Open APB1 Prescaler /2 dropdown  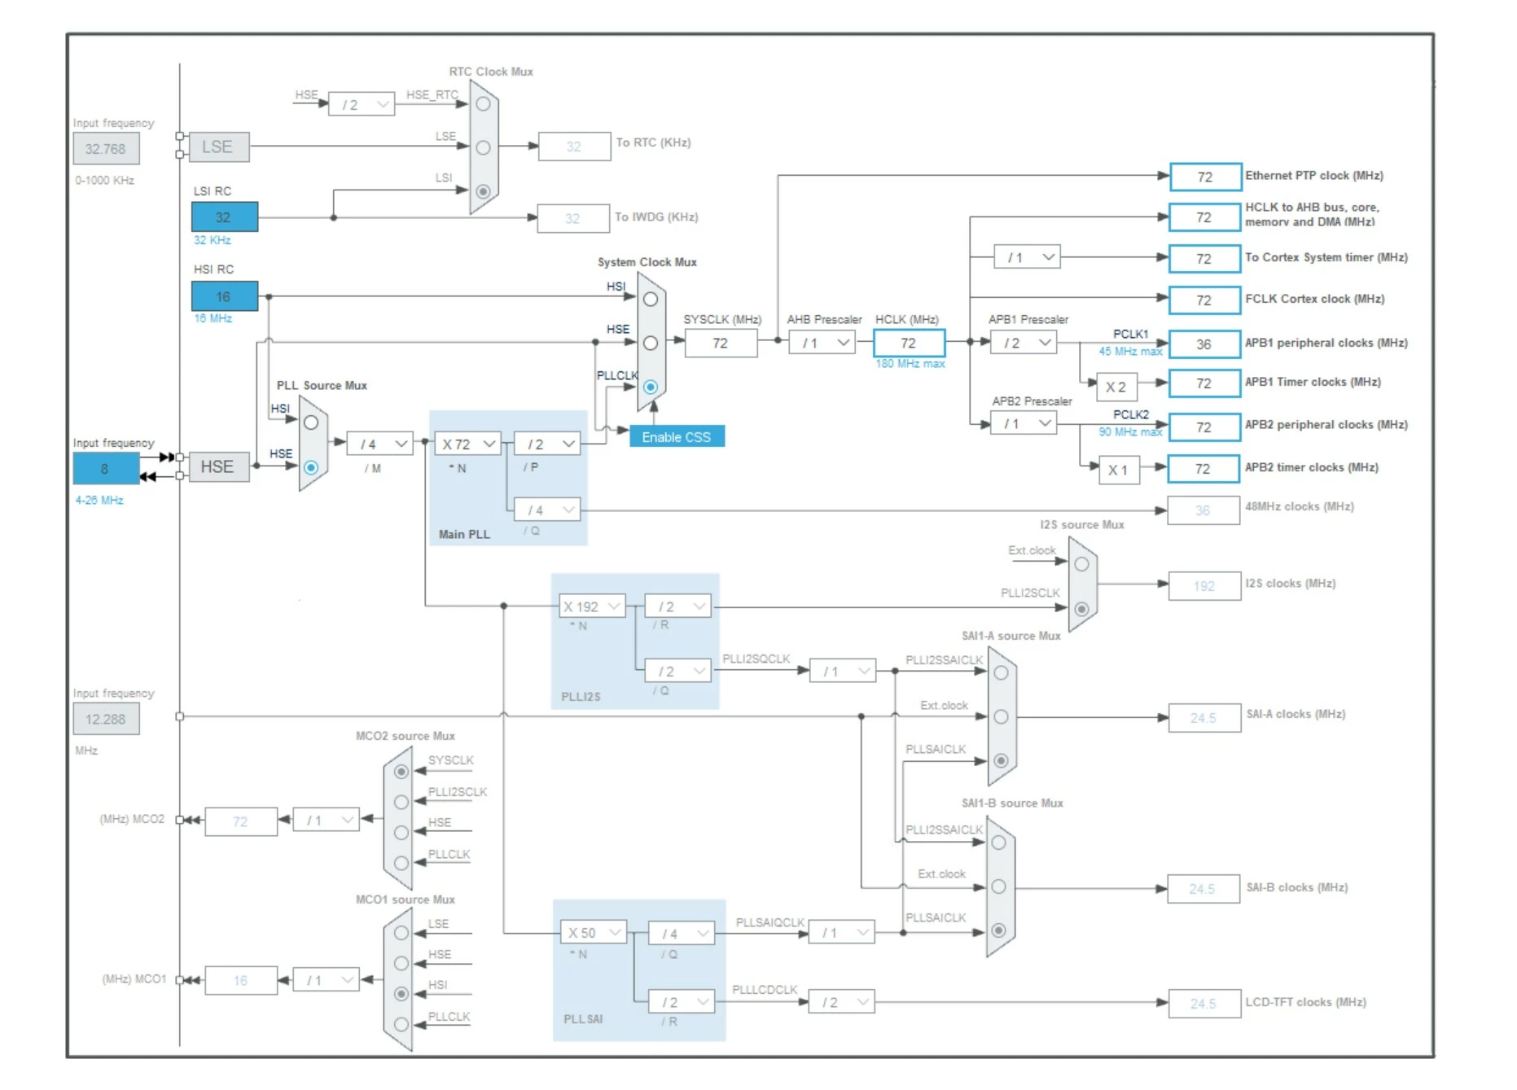(1024, 343)
